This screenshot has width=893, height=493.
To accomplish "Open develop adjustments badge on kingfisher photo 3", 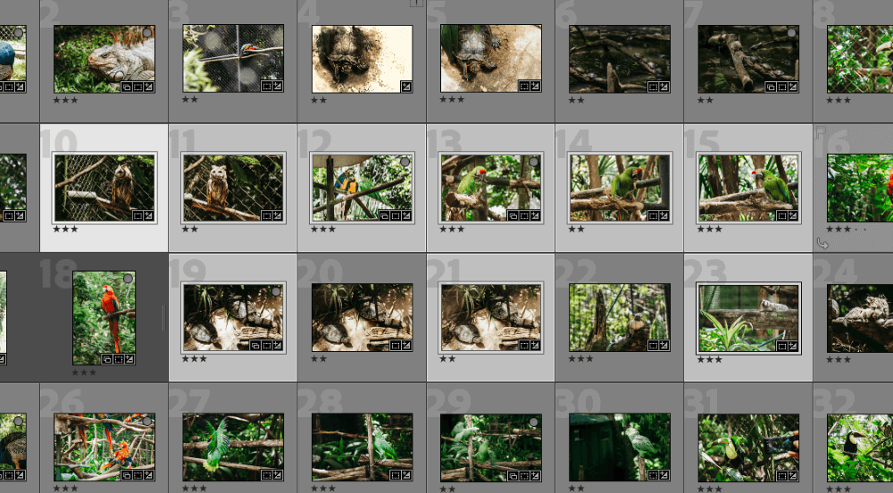I will [278, 87].
